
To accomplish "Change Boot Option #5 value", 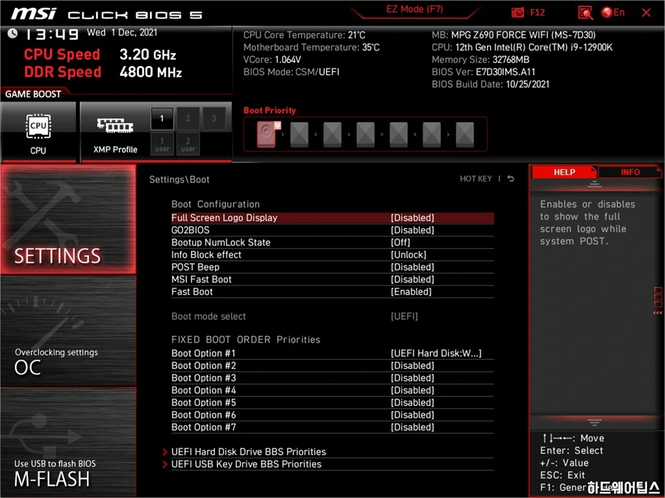I will pyautogui.click(x=412, y=402).
